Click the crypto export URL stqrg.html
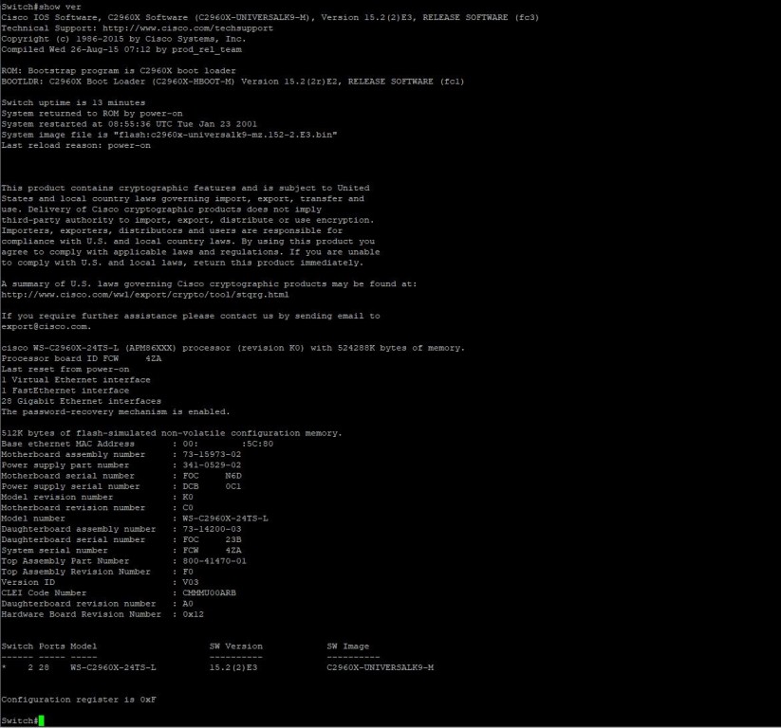The image size is (781, 728). [x=145, y=295]
